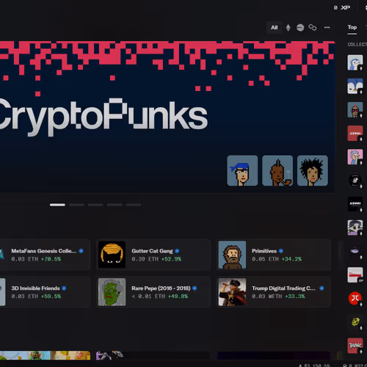Click the +59.5% change value
The width and height of the screenshot is (367, 367).
tap(51, 296)
